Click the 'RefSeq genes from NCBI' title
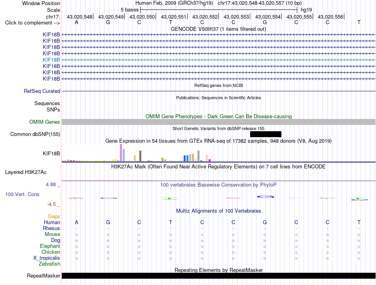Screen dimensions: 376x285 (218, 85)
